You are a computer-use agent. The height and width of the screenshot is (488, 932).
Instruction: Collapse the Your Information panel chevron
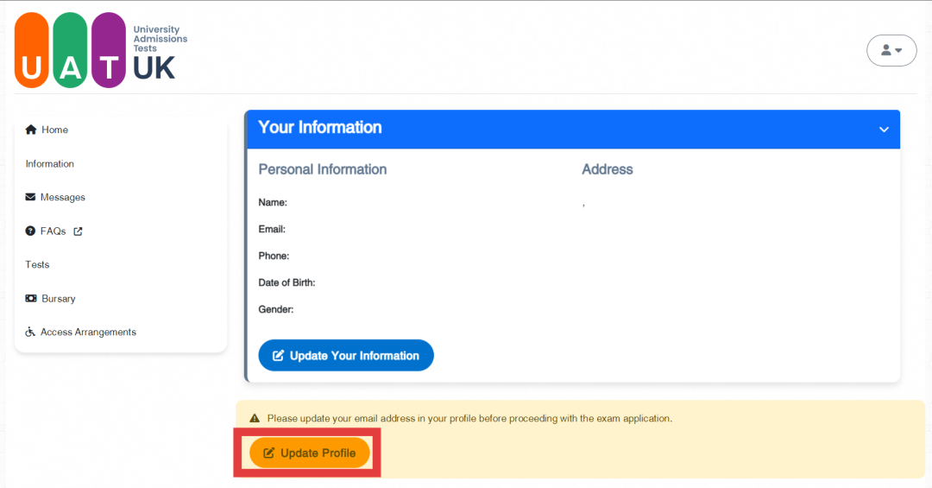(884, 130)
